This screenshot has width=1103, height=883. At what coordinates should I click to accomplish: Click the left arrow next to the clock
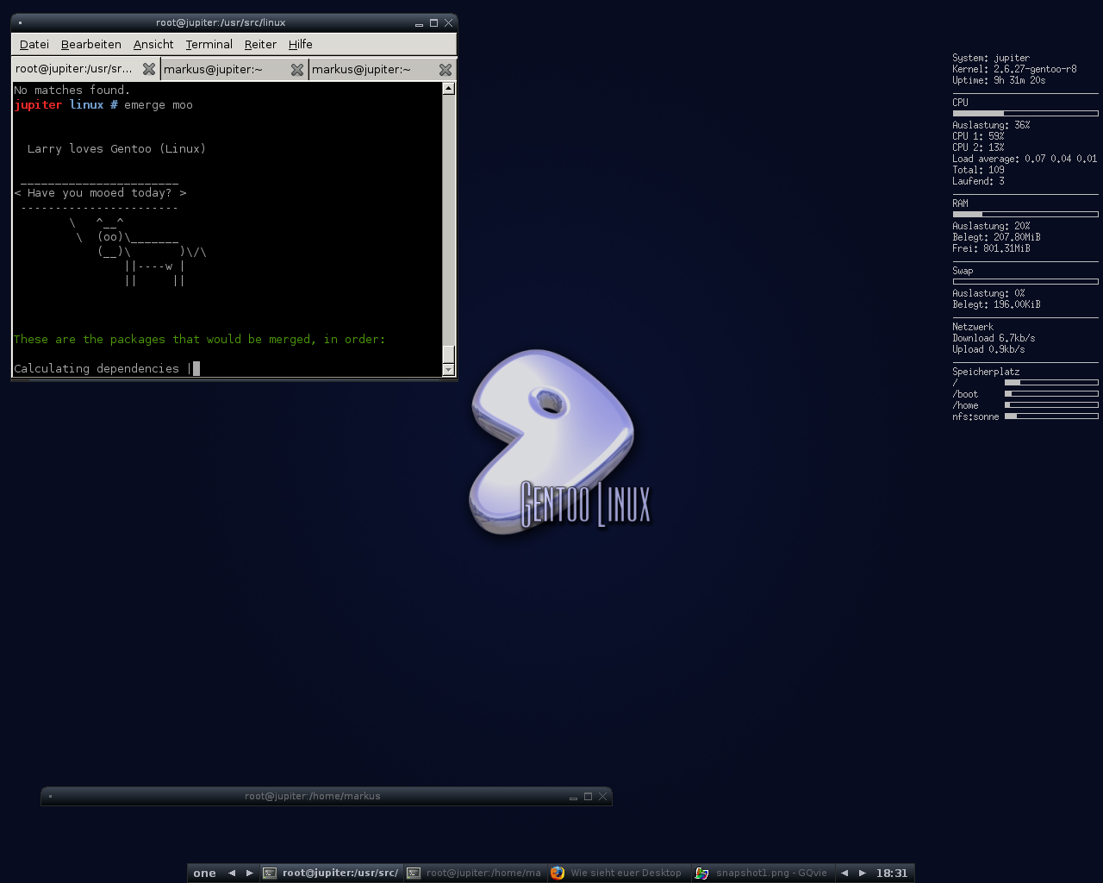(844, 873)
